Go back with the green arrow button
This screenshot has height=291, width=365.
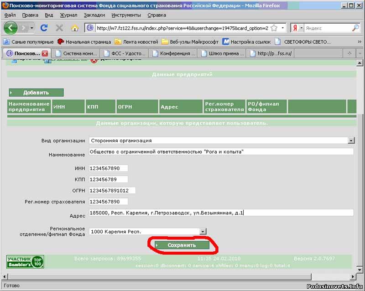click(x=10, y=28)
